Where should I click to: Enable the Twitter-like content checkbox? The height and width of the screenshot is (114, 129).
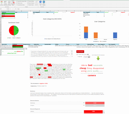pyautogui.click(x=77, y=55)
